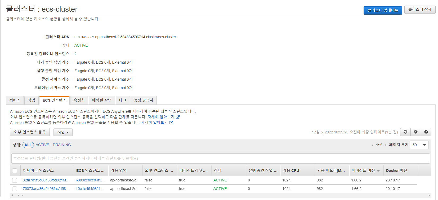Viewport: 438px width, 200px height.
Task: Toggle the select-all header checkbox
Action: (x=15, y=171)
